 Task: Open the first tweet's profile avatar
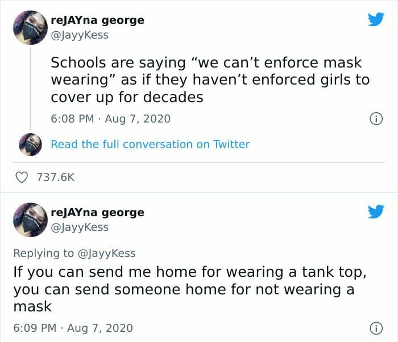coord(30,27)
